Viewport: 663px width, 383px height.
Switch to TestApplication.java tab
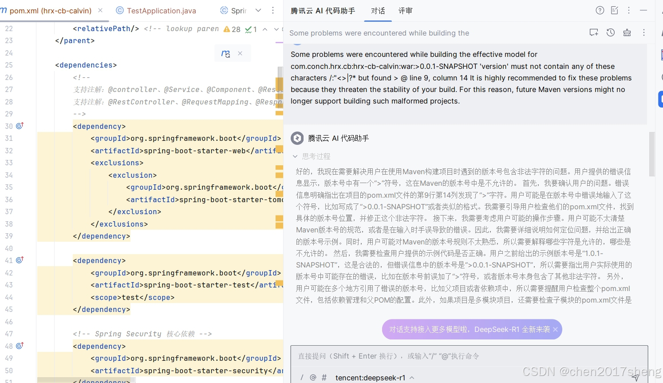[x=156, y=11]
